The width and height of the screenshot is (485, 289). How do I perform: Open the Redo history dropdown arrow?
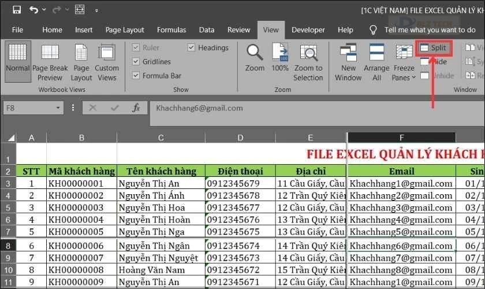[x=67, y=10]
